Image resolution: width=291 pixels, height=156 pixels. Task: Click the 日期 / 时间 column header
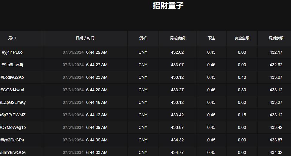point(85,38)
